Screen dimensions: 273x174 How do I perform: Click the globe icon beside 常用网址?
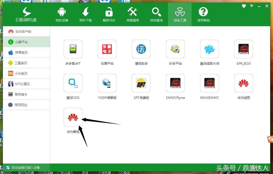10,105
